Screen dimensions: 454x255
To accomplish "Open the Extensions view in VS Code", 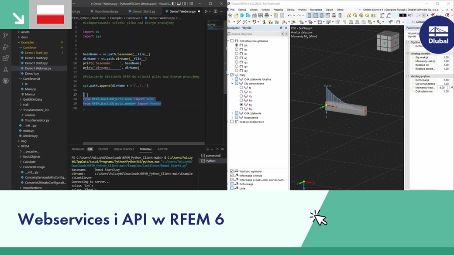I will click(x=6, y=58).
